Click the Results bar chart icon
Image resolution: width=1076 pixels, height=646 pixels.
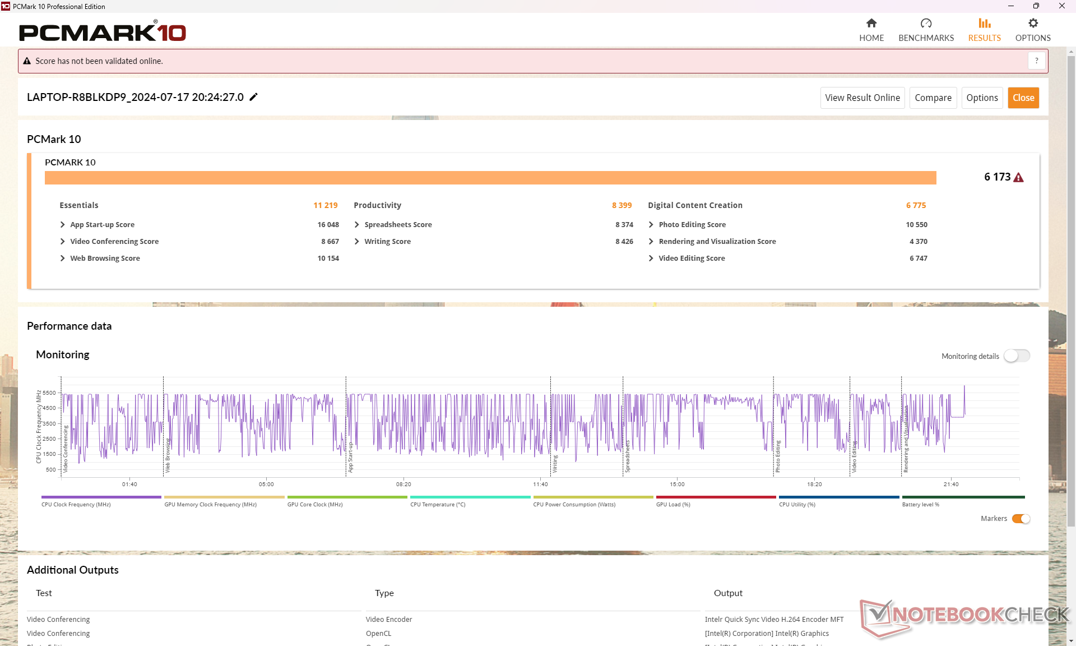[984, 24]
